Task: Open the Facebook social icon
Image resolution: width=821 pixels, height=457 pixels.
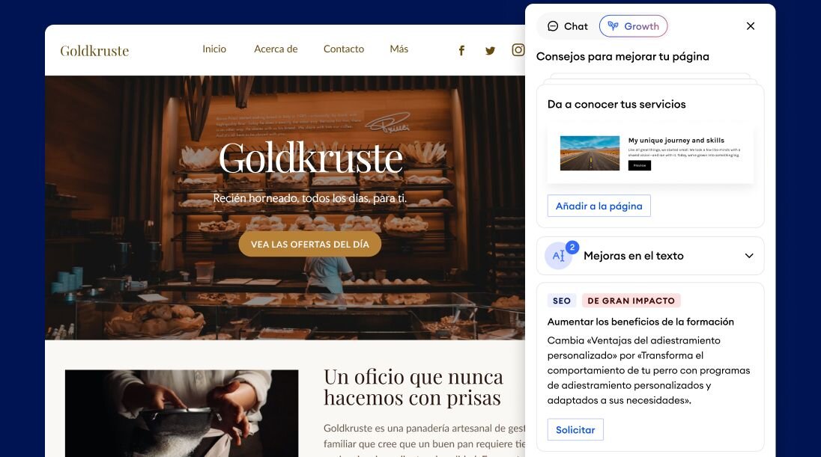Action: click(461, 50)
